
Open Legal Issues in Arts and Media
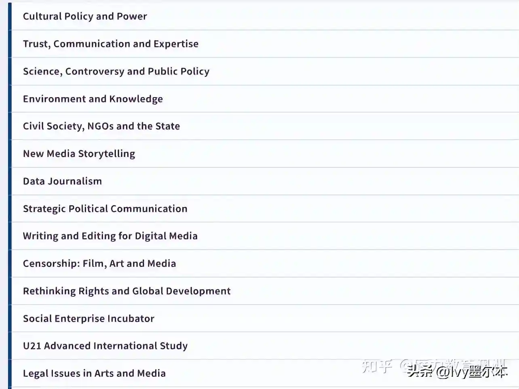[94, 373]
